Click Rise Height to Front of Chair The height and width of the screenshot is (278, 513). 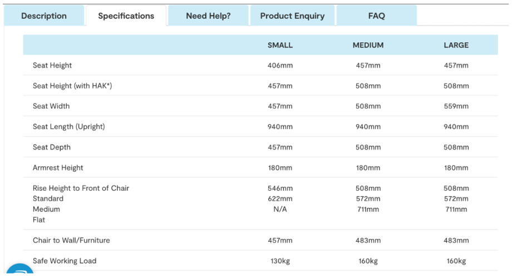tap(81, 188)
